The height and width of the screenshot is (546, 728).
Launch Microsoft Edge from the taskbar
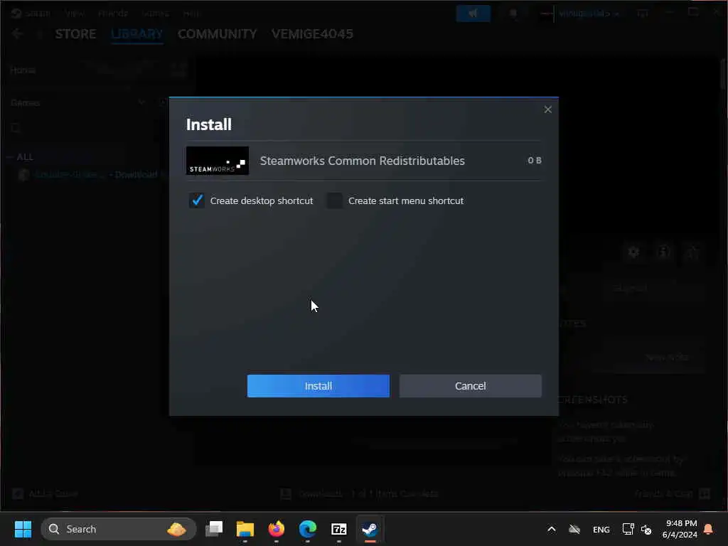308,529
